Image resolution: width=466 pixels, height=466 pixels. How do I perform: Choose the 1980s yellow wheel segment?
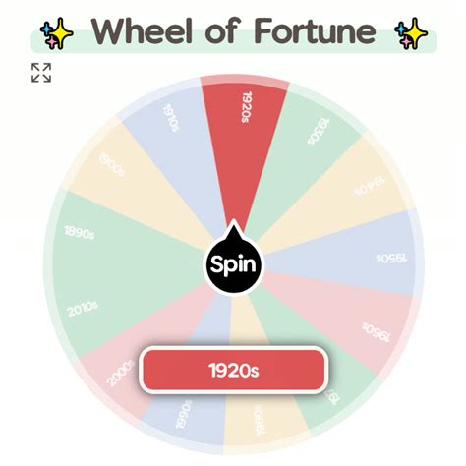click(x=262, y=420)
